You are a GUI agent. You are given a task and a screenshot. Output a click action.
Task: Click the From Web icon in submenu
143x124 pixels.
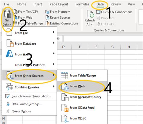[x=65, y=86]
